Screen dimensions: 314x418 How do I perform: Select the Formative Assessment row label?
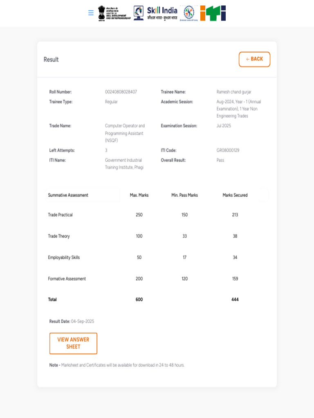[x=67, y=279]
